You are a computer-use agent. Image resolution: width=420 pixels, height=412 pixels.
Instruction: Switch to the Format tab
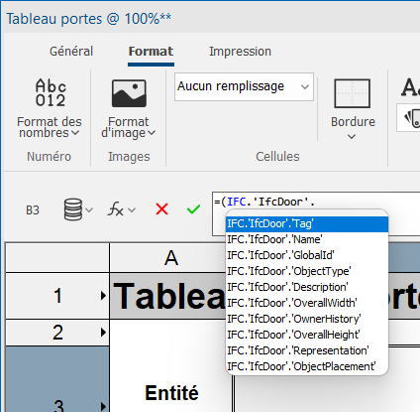[x=151, y=52]
